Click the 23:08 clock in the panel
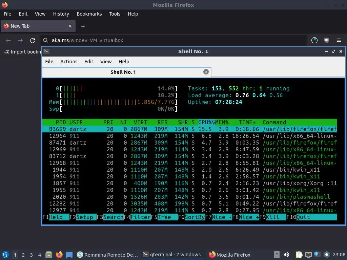Viewport: 347px width, 260px height. point(339,255)
